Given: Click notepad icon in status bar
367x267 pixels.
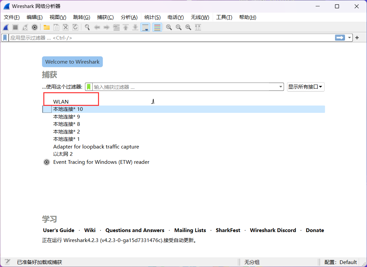Looking at the screenshot, I should click(7, 262).
